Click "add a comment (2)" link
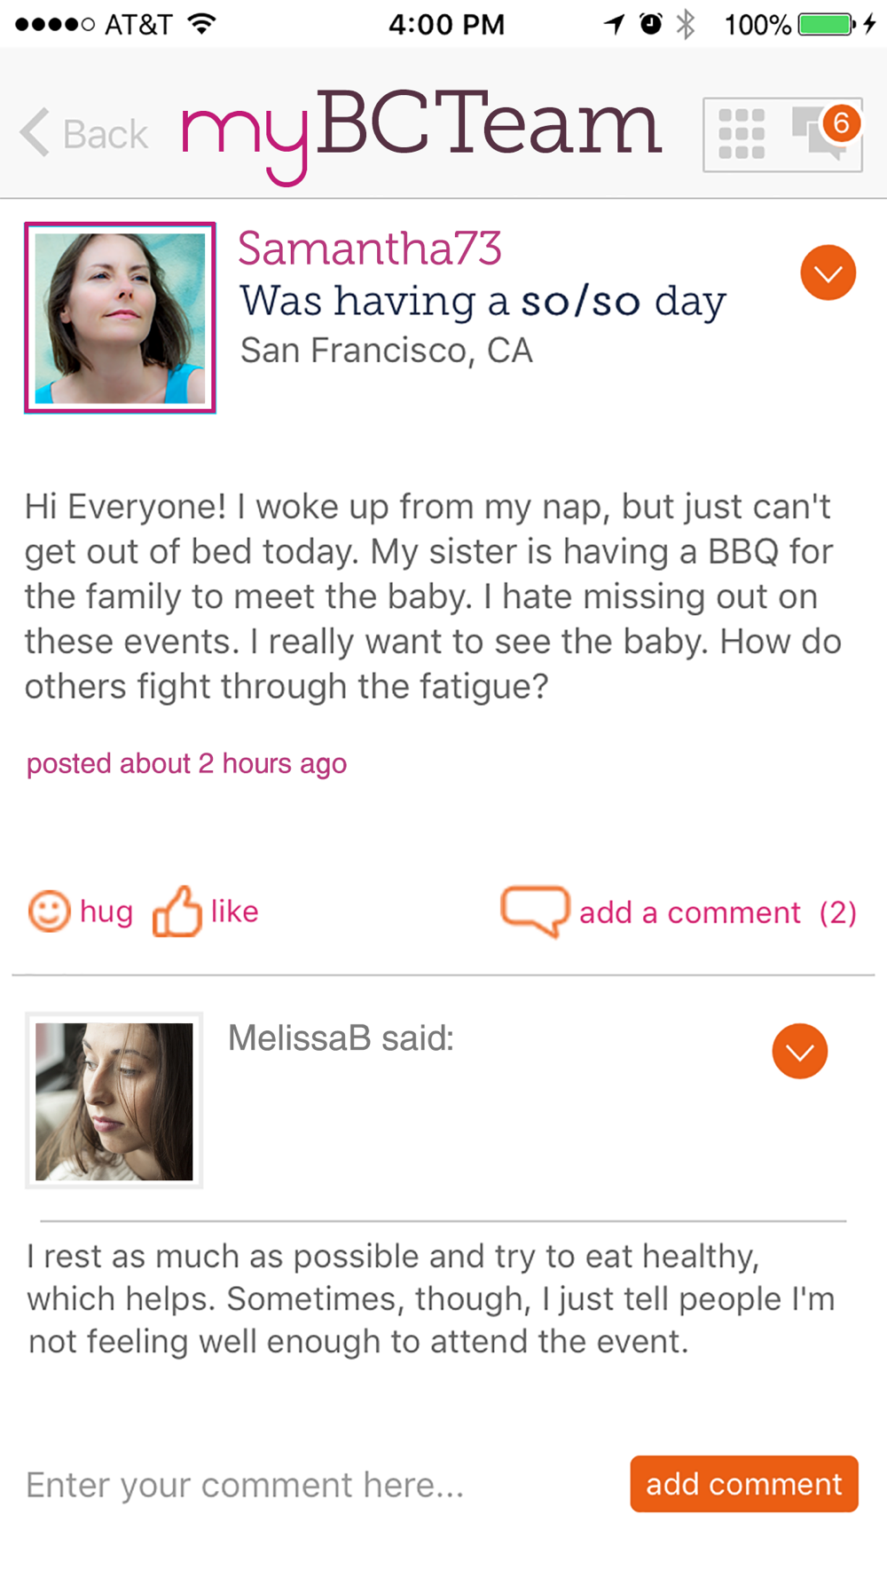This screenshot has width=887, height=1578. click(x=718, y=912)
